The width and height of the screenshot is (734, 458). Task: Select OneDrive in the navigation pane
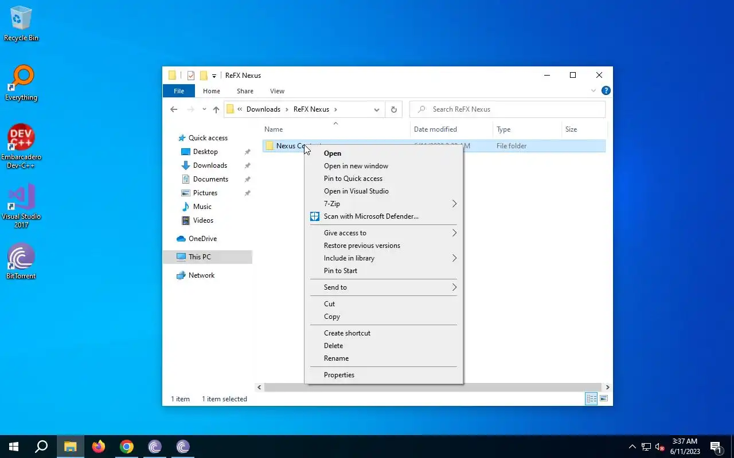[202, 239]
